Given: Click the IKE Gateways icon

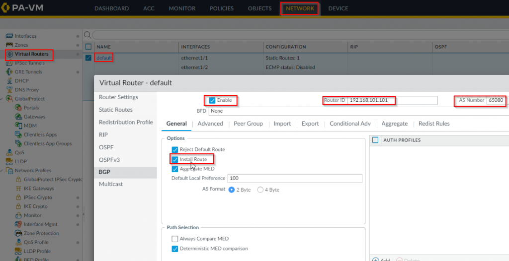Looking at the screenshot, I should 18,189.
